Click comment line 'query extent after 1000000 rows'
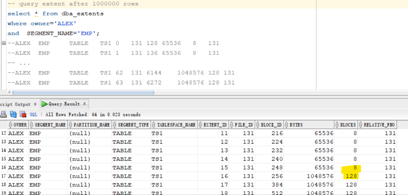 (73, 4)
